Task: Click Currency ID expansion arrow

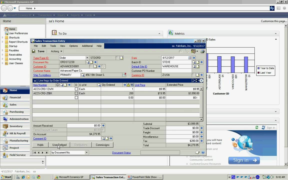Action: (x=201, y=75)
